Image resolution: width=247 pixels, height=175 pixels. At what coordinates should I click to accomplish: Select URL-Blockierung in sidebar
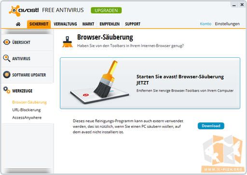pos(27,110)
